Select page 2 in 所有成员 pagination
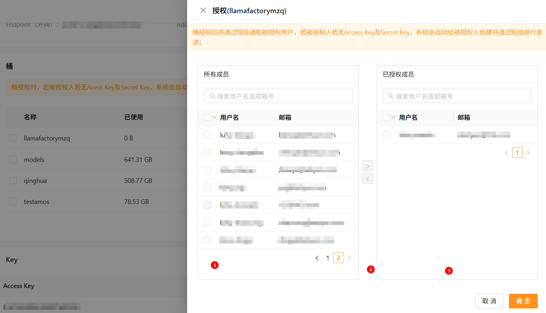 click(339, 258)
